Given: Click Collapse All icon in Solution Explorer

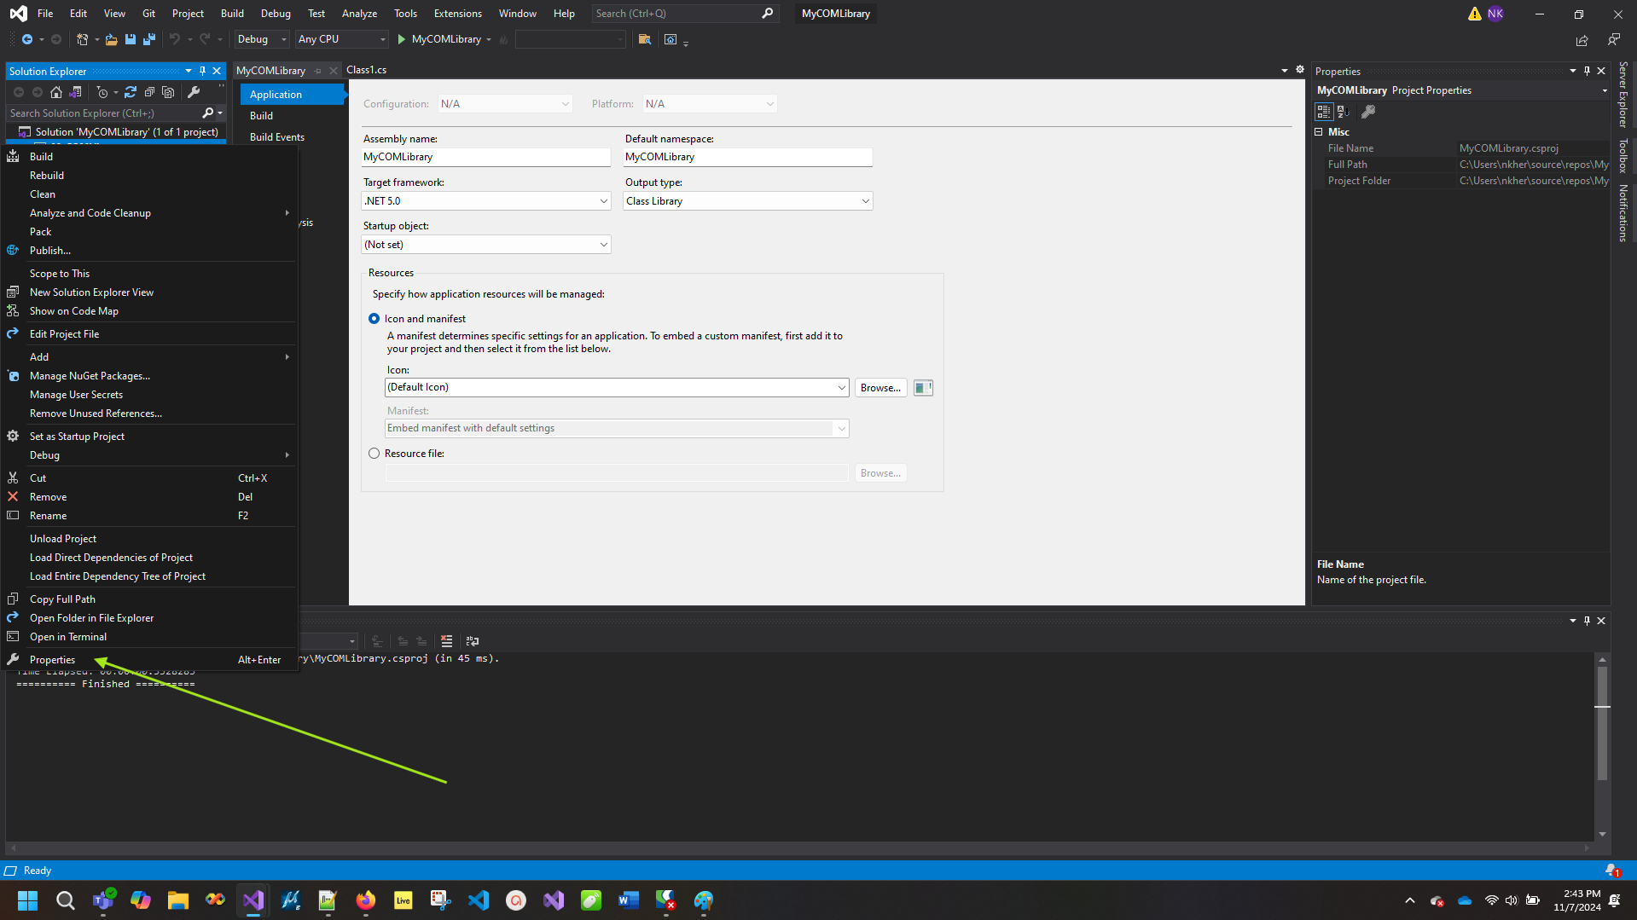Looking at the screenshot, I should pos(149,92).
